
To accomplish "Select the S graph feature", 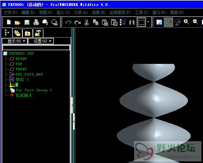I will click(x=17, y=85).
